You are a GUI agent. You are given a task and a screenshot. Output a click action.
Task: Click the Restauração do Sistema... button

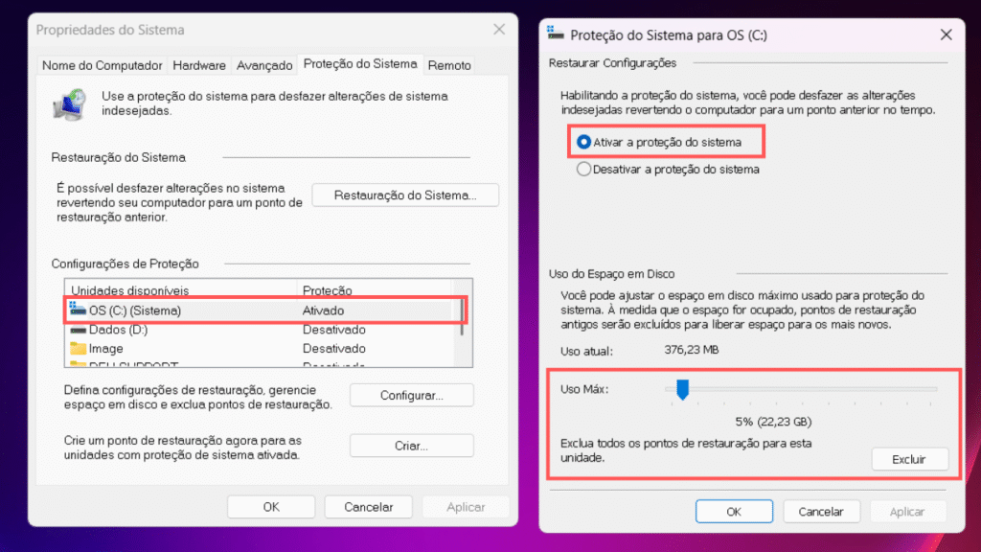[405, 195]
